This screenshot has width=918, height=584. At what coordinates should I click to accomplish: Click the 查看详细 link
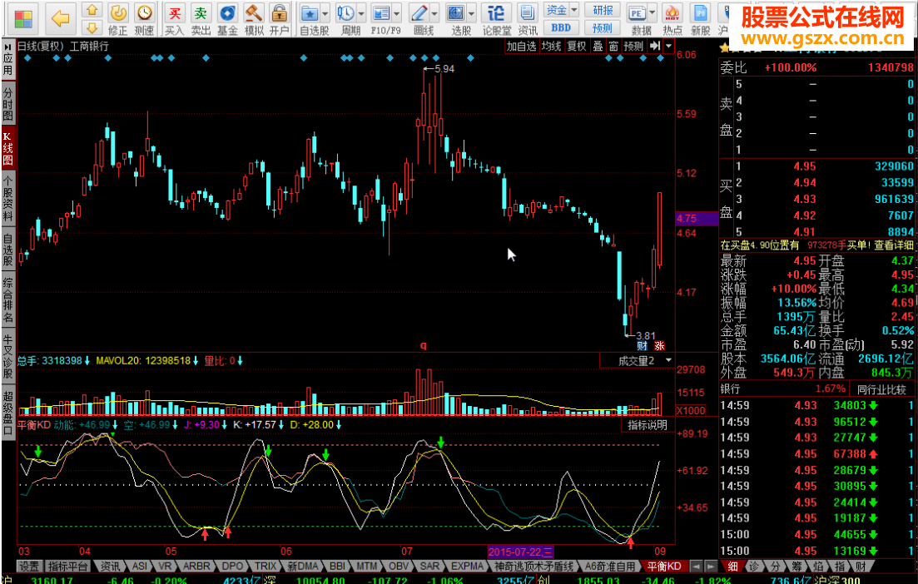point(893,245)
